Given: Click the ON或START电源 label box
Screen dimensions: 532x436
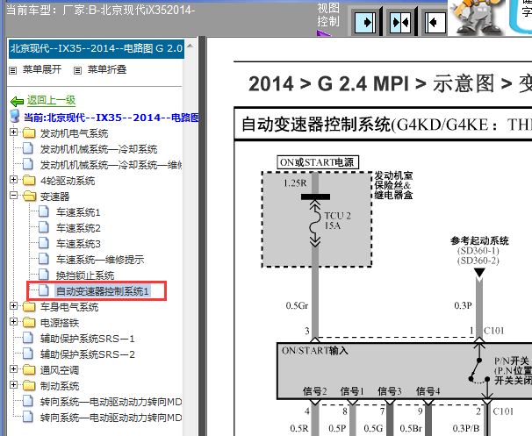Looking at the screenshot, I should pos(318,162).
